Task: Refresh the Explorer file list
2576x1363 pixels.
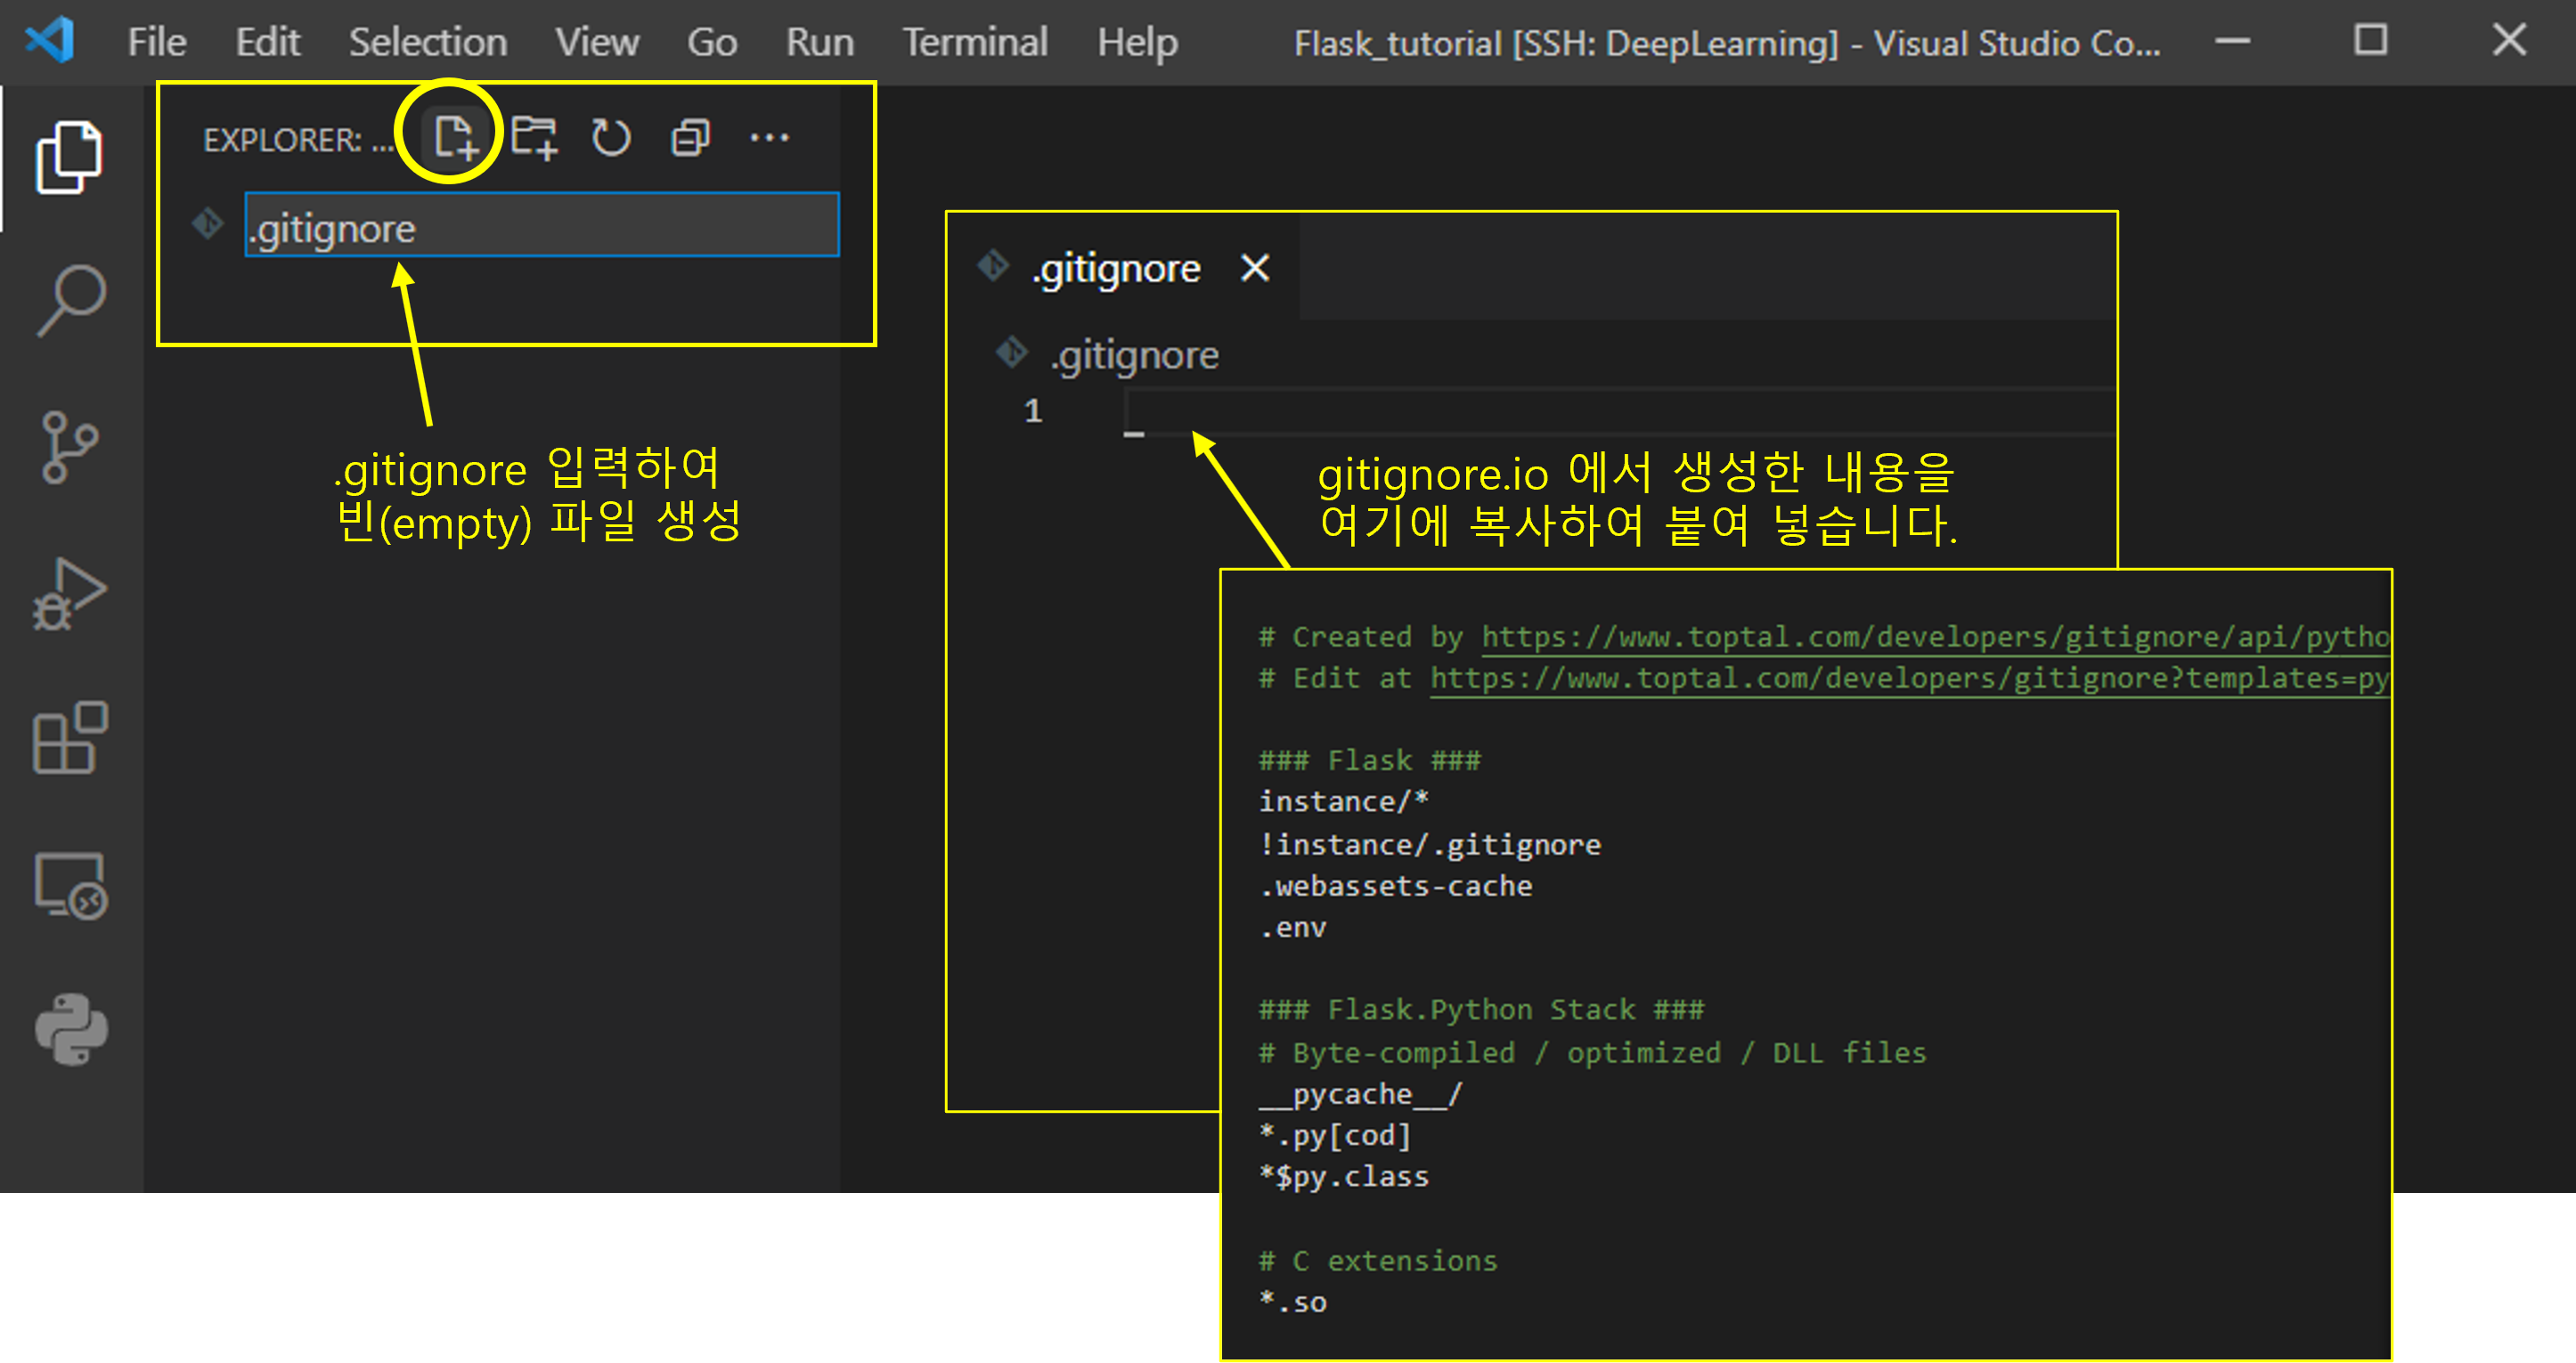Action: pos(611,137)
